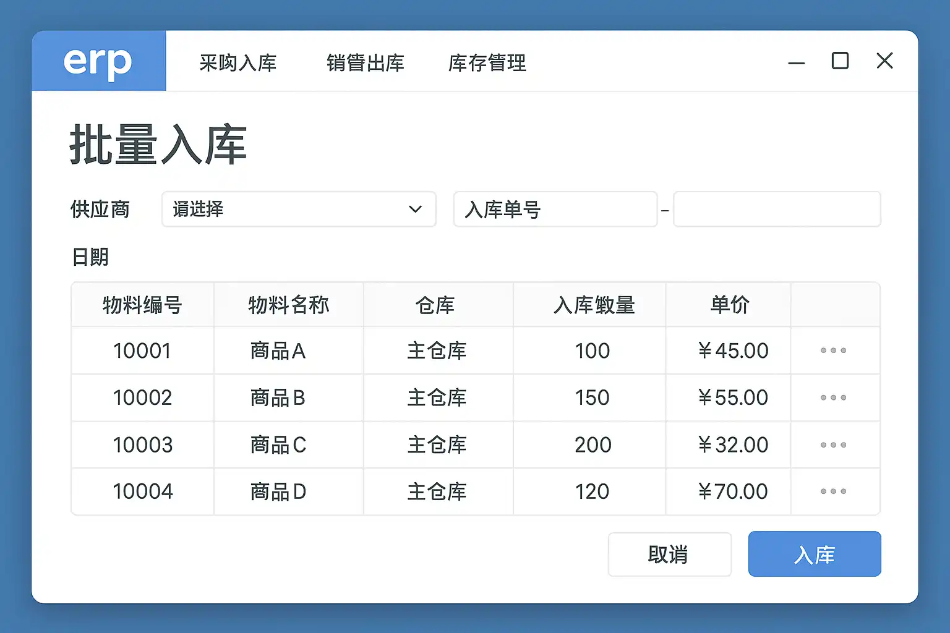The height and width of the screenshot is (633, 950).
Task: Minimize the erp window
Action: (796, 62)
